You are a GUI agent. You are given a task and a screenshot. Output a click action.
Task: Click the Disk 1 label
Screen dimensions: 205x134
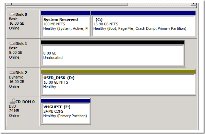(21, 44)
